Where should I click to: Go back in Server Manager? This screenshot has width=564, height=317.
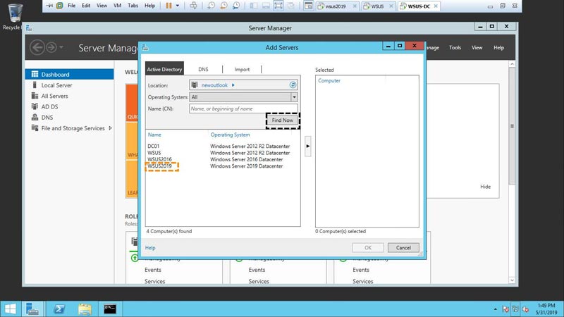point(37,47)
